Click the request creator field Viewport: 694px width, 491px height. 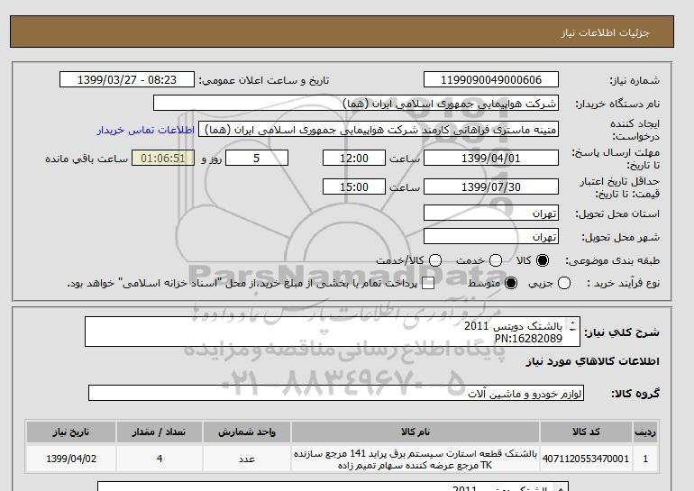tap(379, 129)
